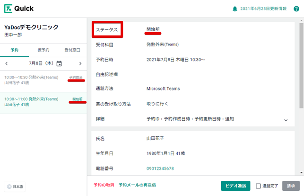
Task: Click the 予約の取消 link
Action: click(x=104, y=185)
